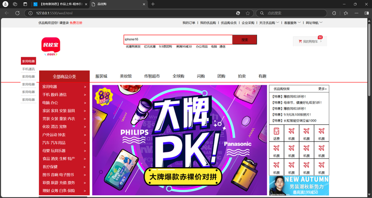The image size is (372, 198).
Task: Go back to the previous page
Action: click(7, 14)
